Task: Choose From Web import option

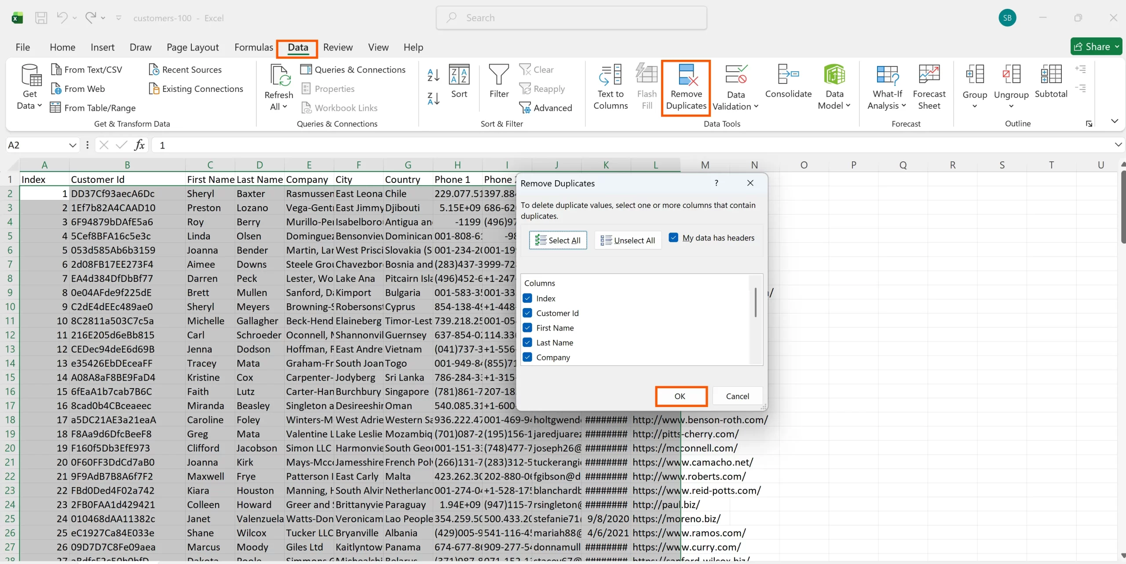Action: 78,89
